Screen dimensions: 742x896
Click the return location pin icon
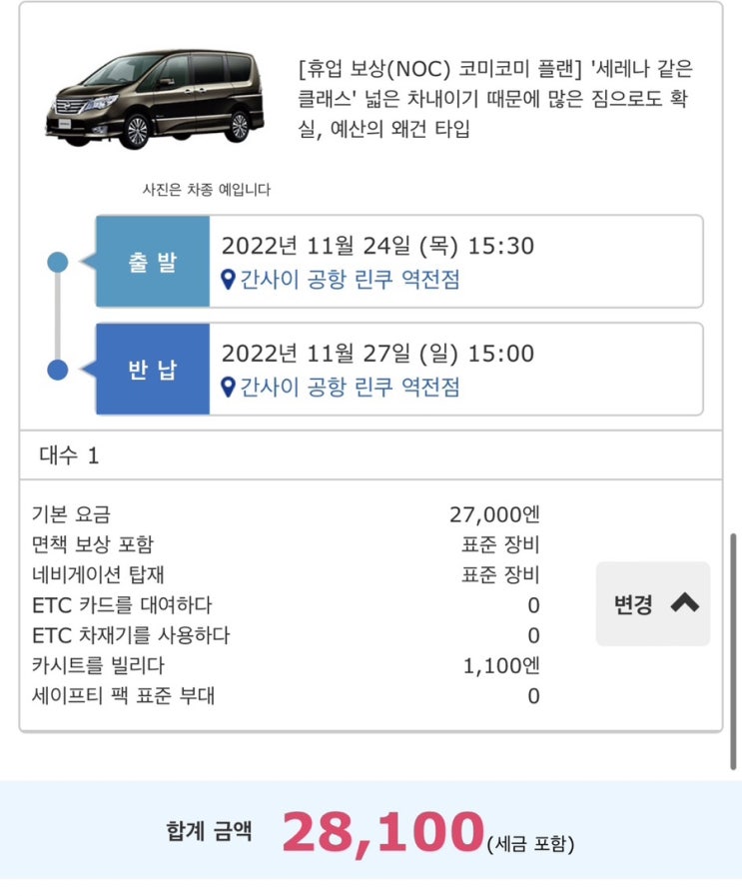coord(228,388)
